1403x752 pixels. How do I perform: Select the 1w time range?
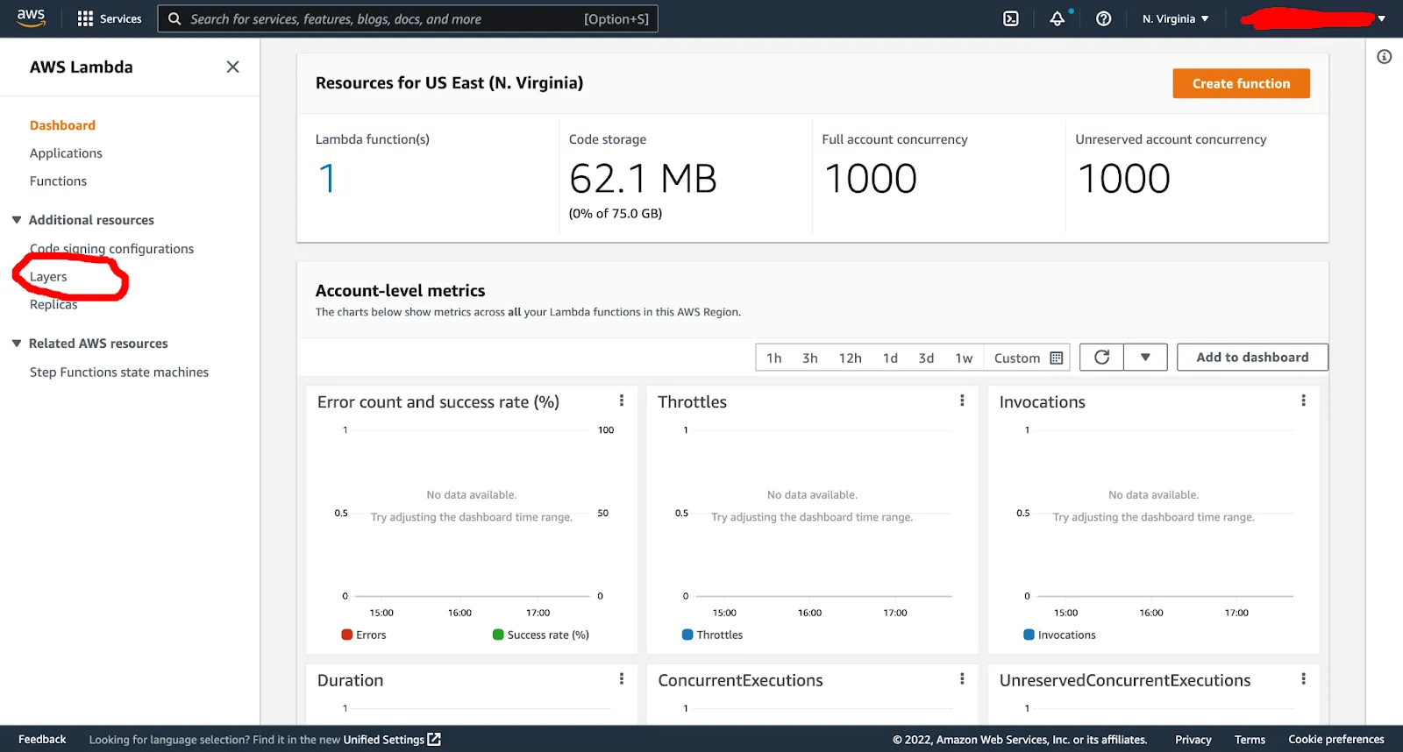964,358
